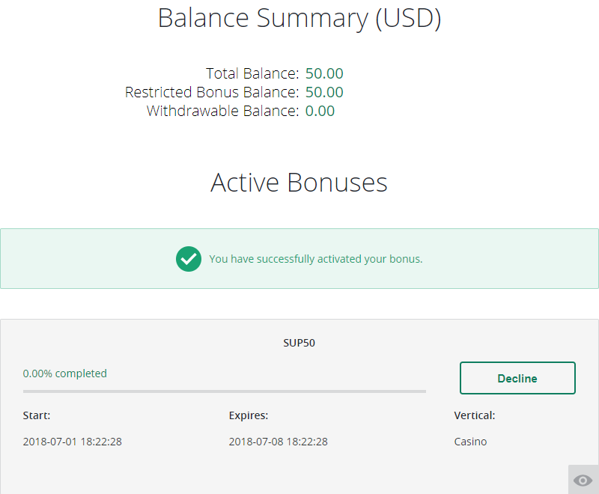Click the Restricted Bonus Balance label

(x=212, y=93)
